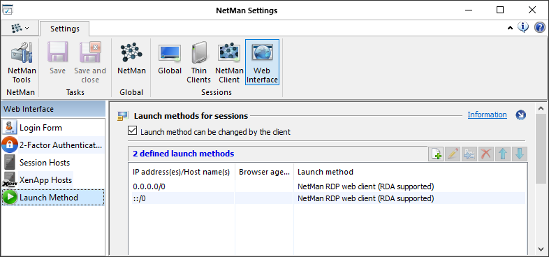Screen dimensions: 549x257
Task: Open the application menu dropdown
Action: click(20, 28)
